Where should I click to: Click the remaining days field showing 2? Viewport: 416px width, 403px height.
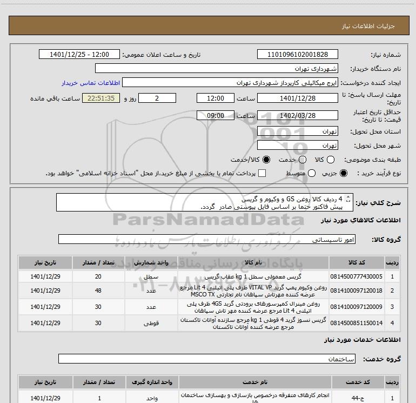pos(157,98)
